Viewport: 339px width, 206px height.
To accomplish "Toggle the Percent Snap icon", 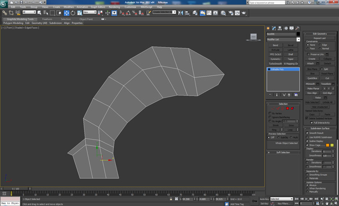I will click(135, 13).
